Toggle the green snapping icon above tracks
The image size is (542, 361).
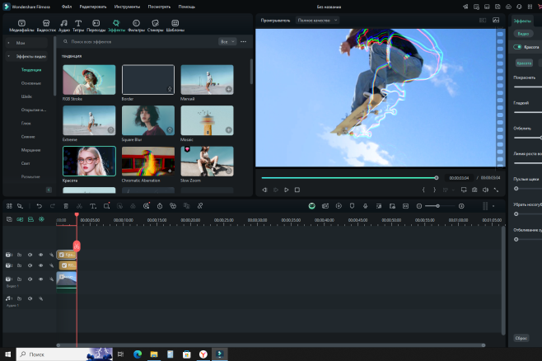pos(41,219)
